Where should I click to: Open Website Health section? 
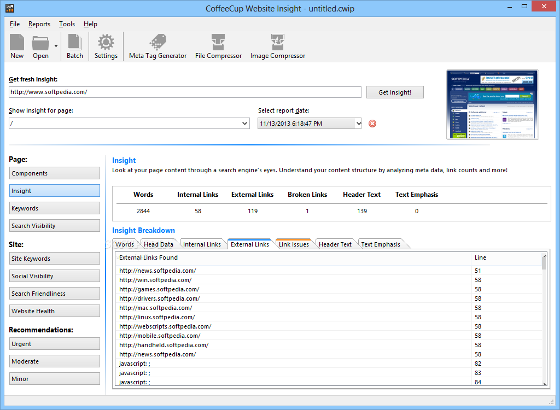[x=55, y=311]
